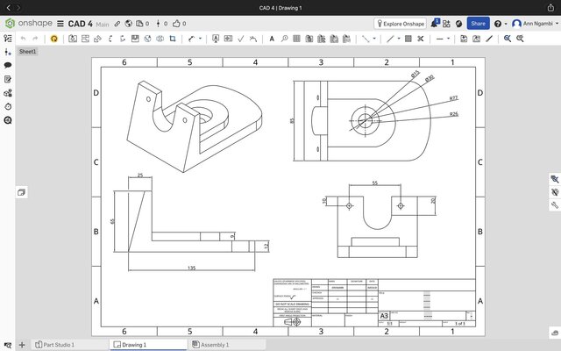
Task: Click the Undo arrow
Action: click(x=24, y=39)
